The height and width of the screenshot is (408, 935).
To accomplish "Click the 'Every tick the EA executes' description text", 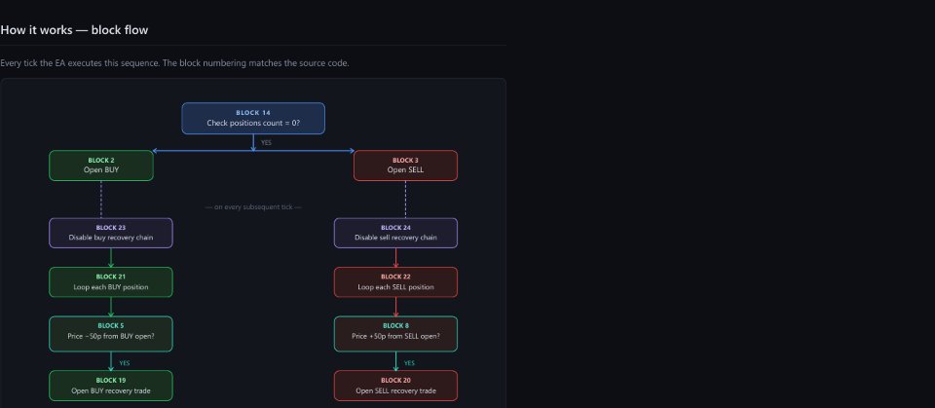I will (x=174, y=62).
